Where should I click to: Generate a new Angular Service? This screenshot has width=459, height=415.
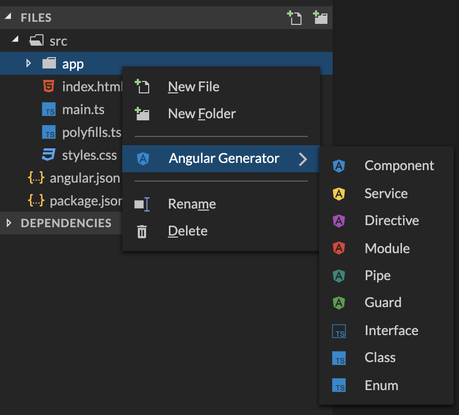[x=386, y=193]
